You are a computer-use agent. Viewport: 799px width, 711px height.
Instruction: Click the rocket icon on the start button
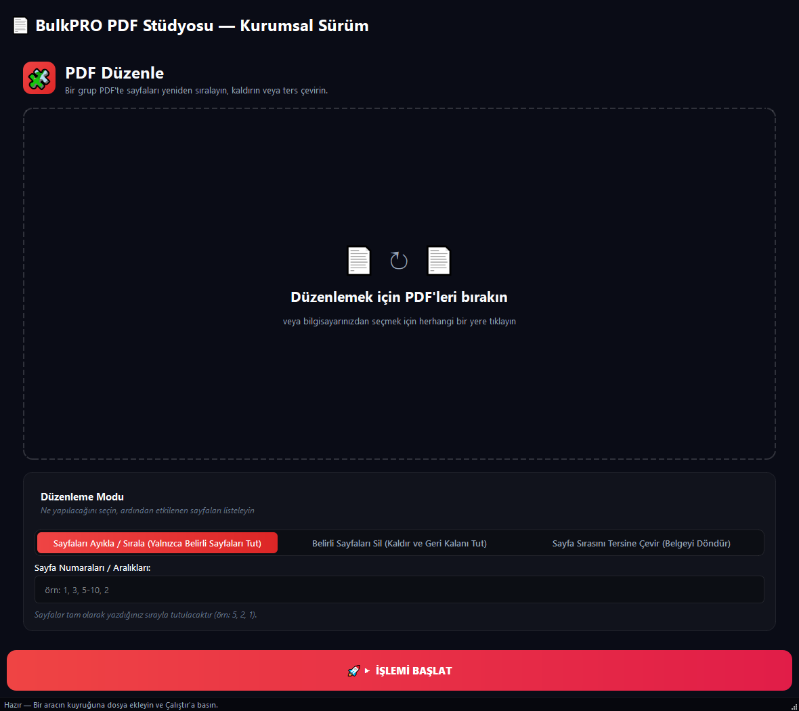tap(353, 671)
